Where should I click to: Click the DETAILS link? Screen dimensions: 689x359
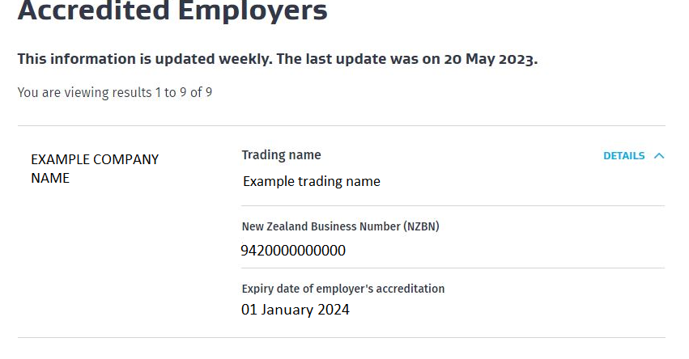[623, 156]
